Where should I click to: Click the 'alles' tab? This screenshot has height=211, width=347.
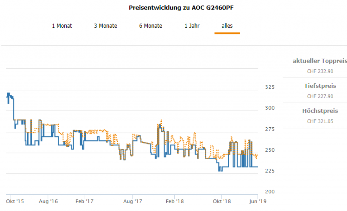click(x=227, y=26)
